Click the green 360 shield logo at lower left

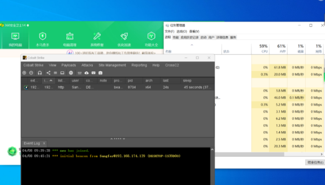point(12,151)
